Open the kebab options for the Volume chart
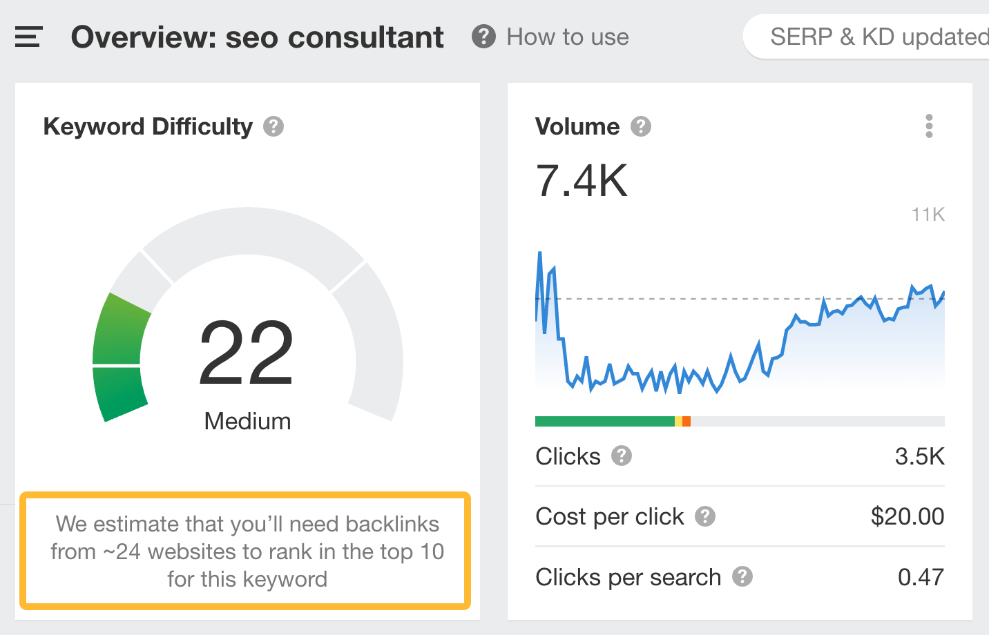The image size is (989, 635). [930, 126]
